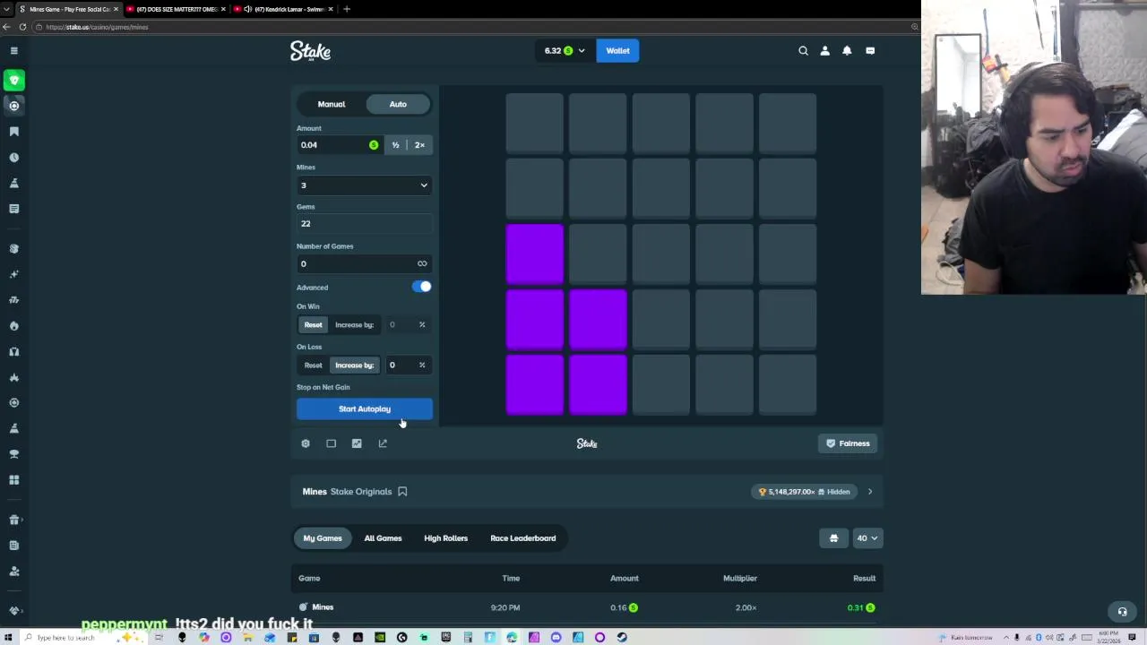Viewport: 1147px width, 645px height.
Task: Toggle theatre mode rectangle icon
Action: (332, 443)
